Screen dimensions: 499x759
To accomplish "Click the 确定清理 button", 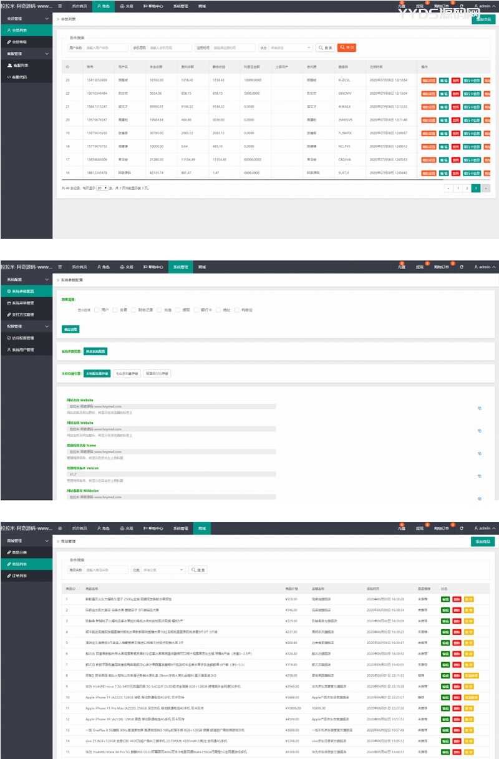I will (70, 329).
